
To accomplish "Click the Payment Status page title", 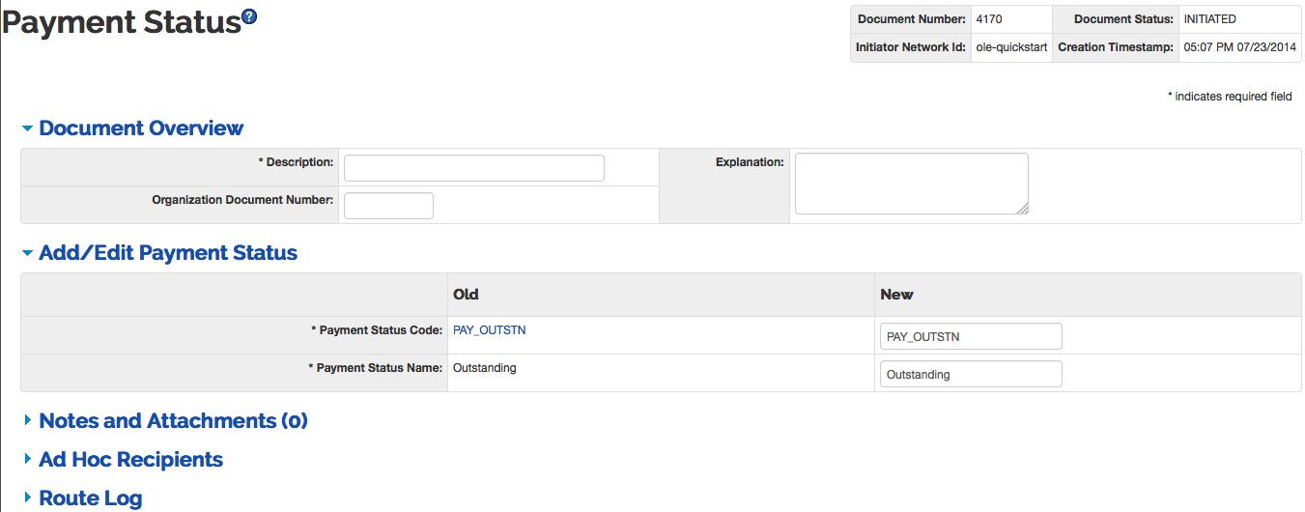I will coord(121,23).
